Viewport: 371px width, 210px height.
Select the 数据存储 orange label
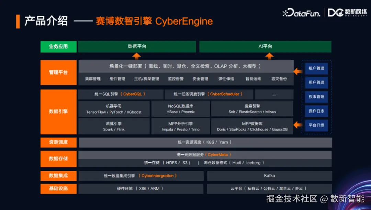pos(58,159)
